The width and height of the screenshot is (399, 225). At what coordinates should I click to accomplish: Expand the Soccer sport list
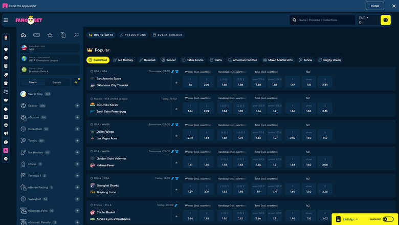[77, 106]
